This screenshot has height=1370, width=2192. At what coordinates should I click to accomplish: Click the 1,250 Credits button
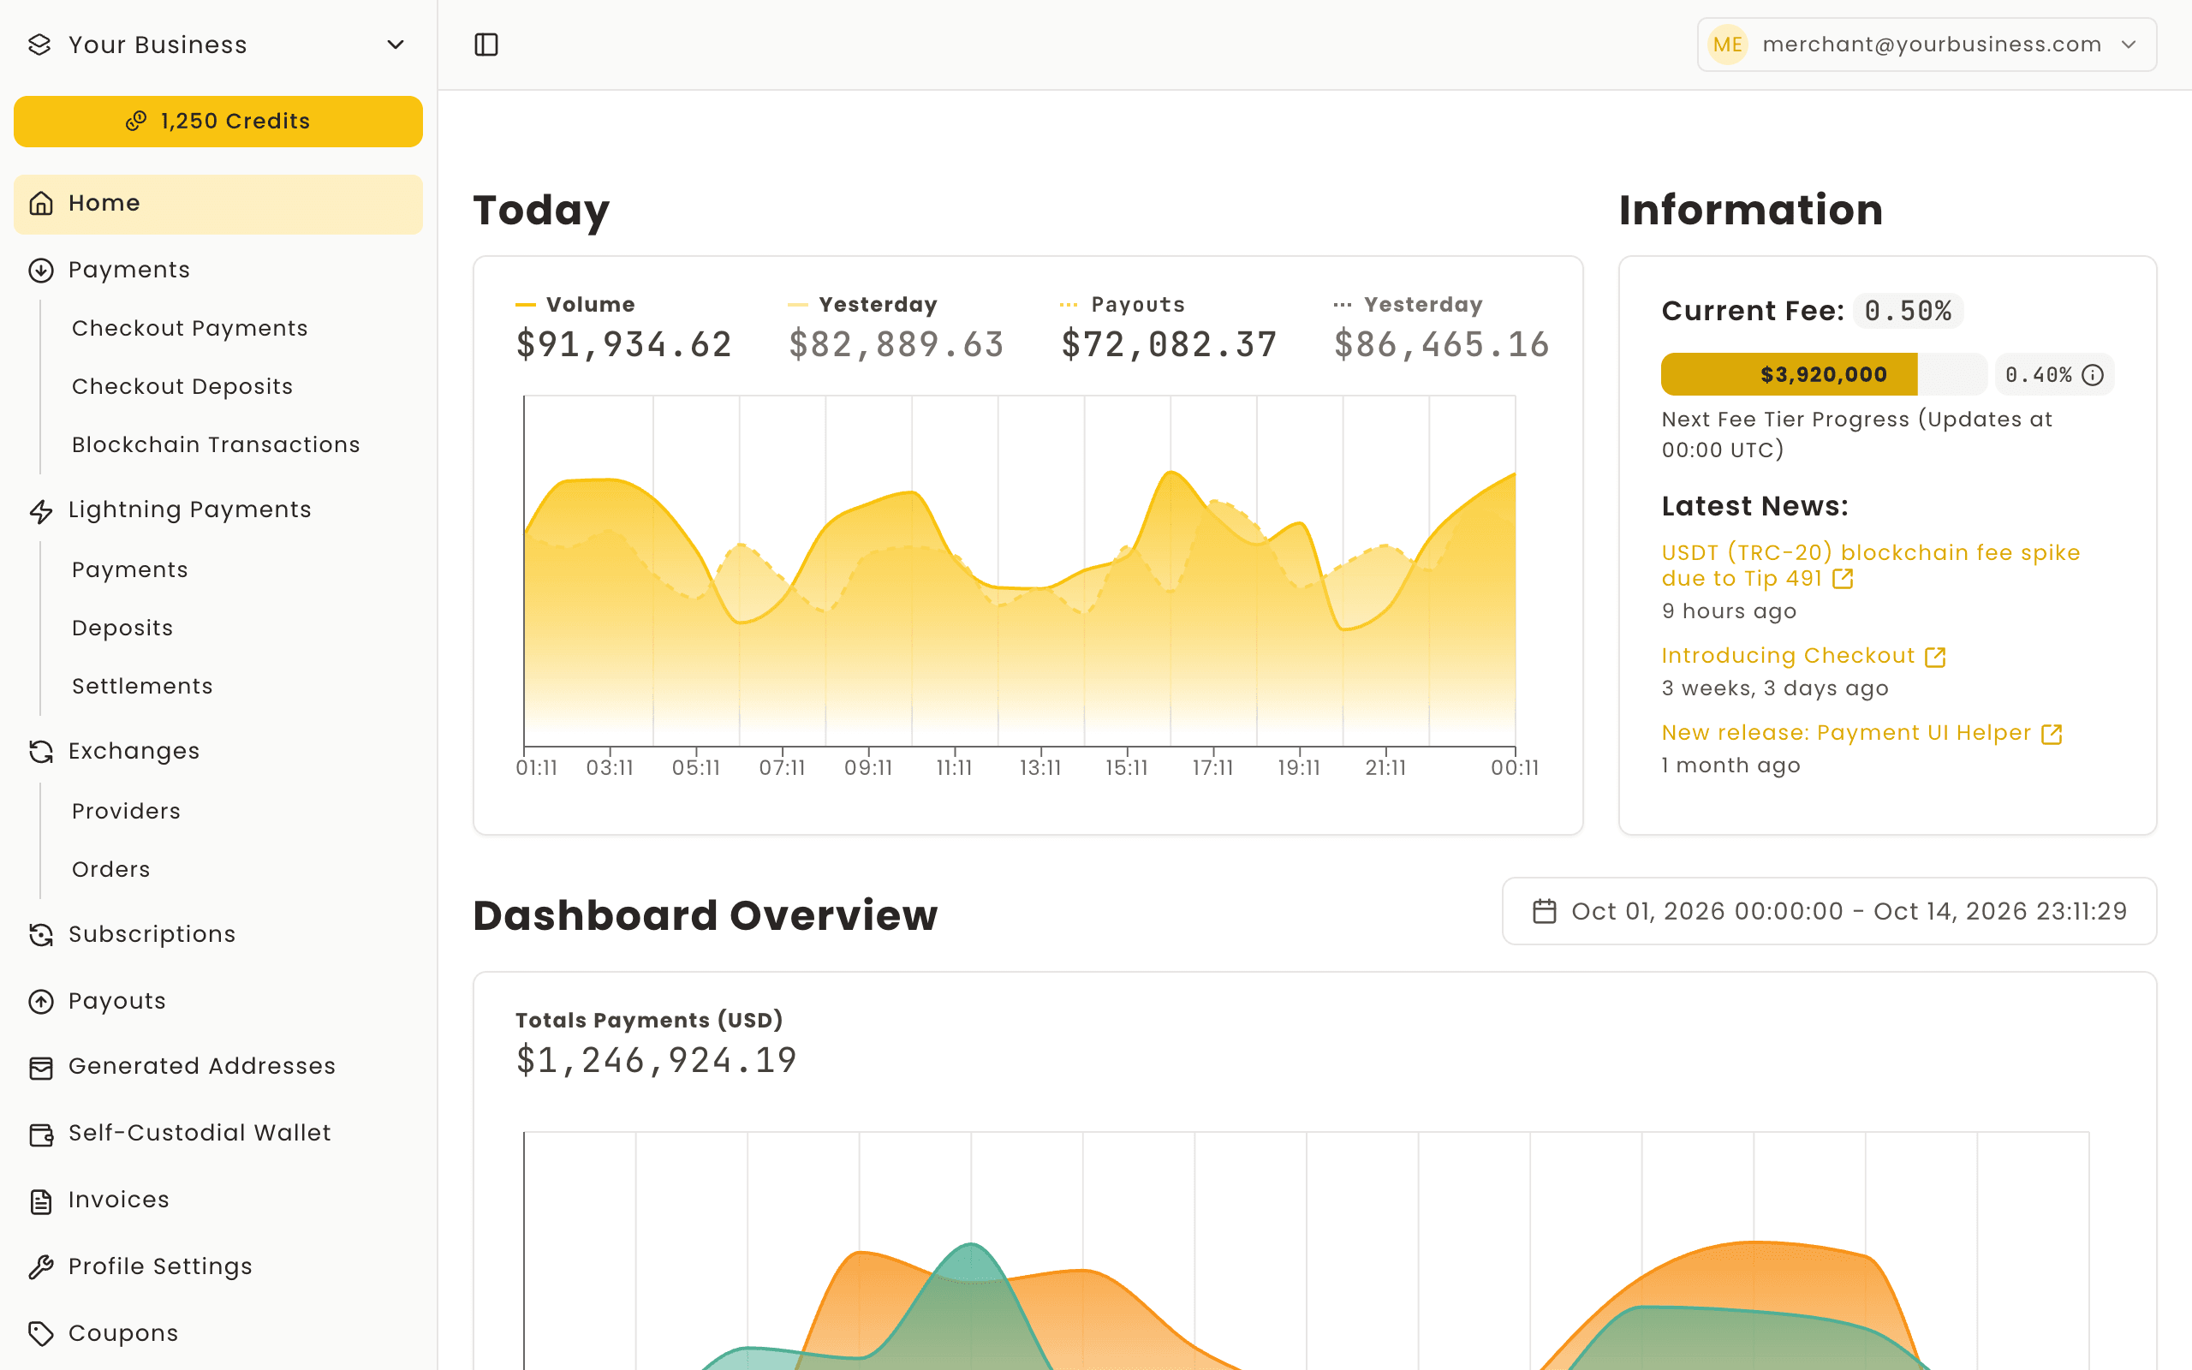(x=218, y=122)
